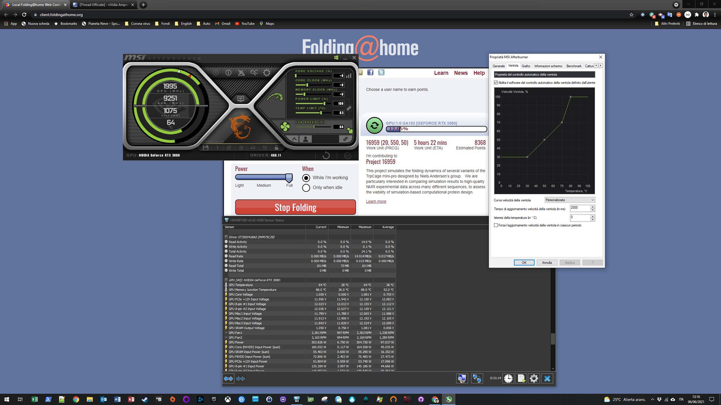Viewport: 721px width, 405px height.
Task: Click green refresh icon beside GPU slot
Action: point(374,125)
